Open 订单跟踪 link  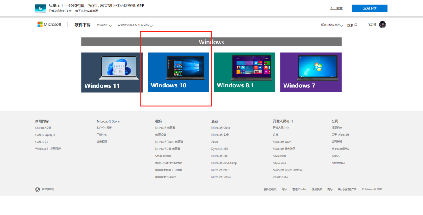tap(102, 142)
